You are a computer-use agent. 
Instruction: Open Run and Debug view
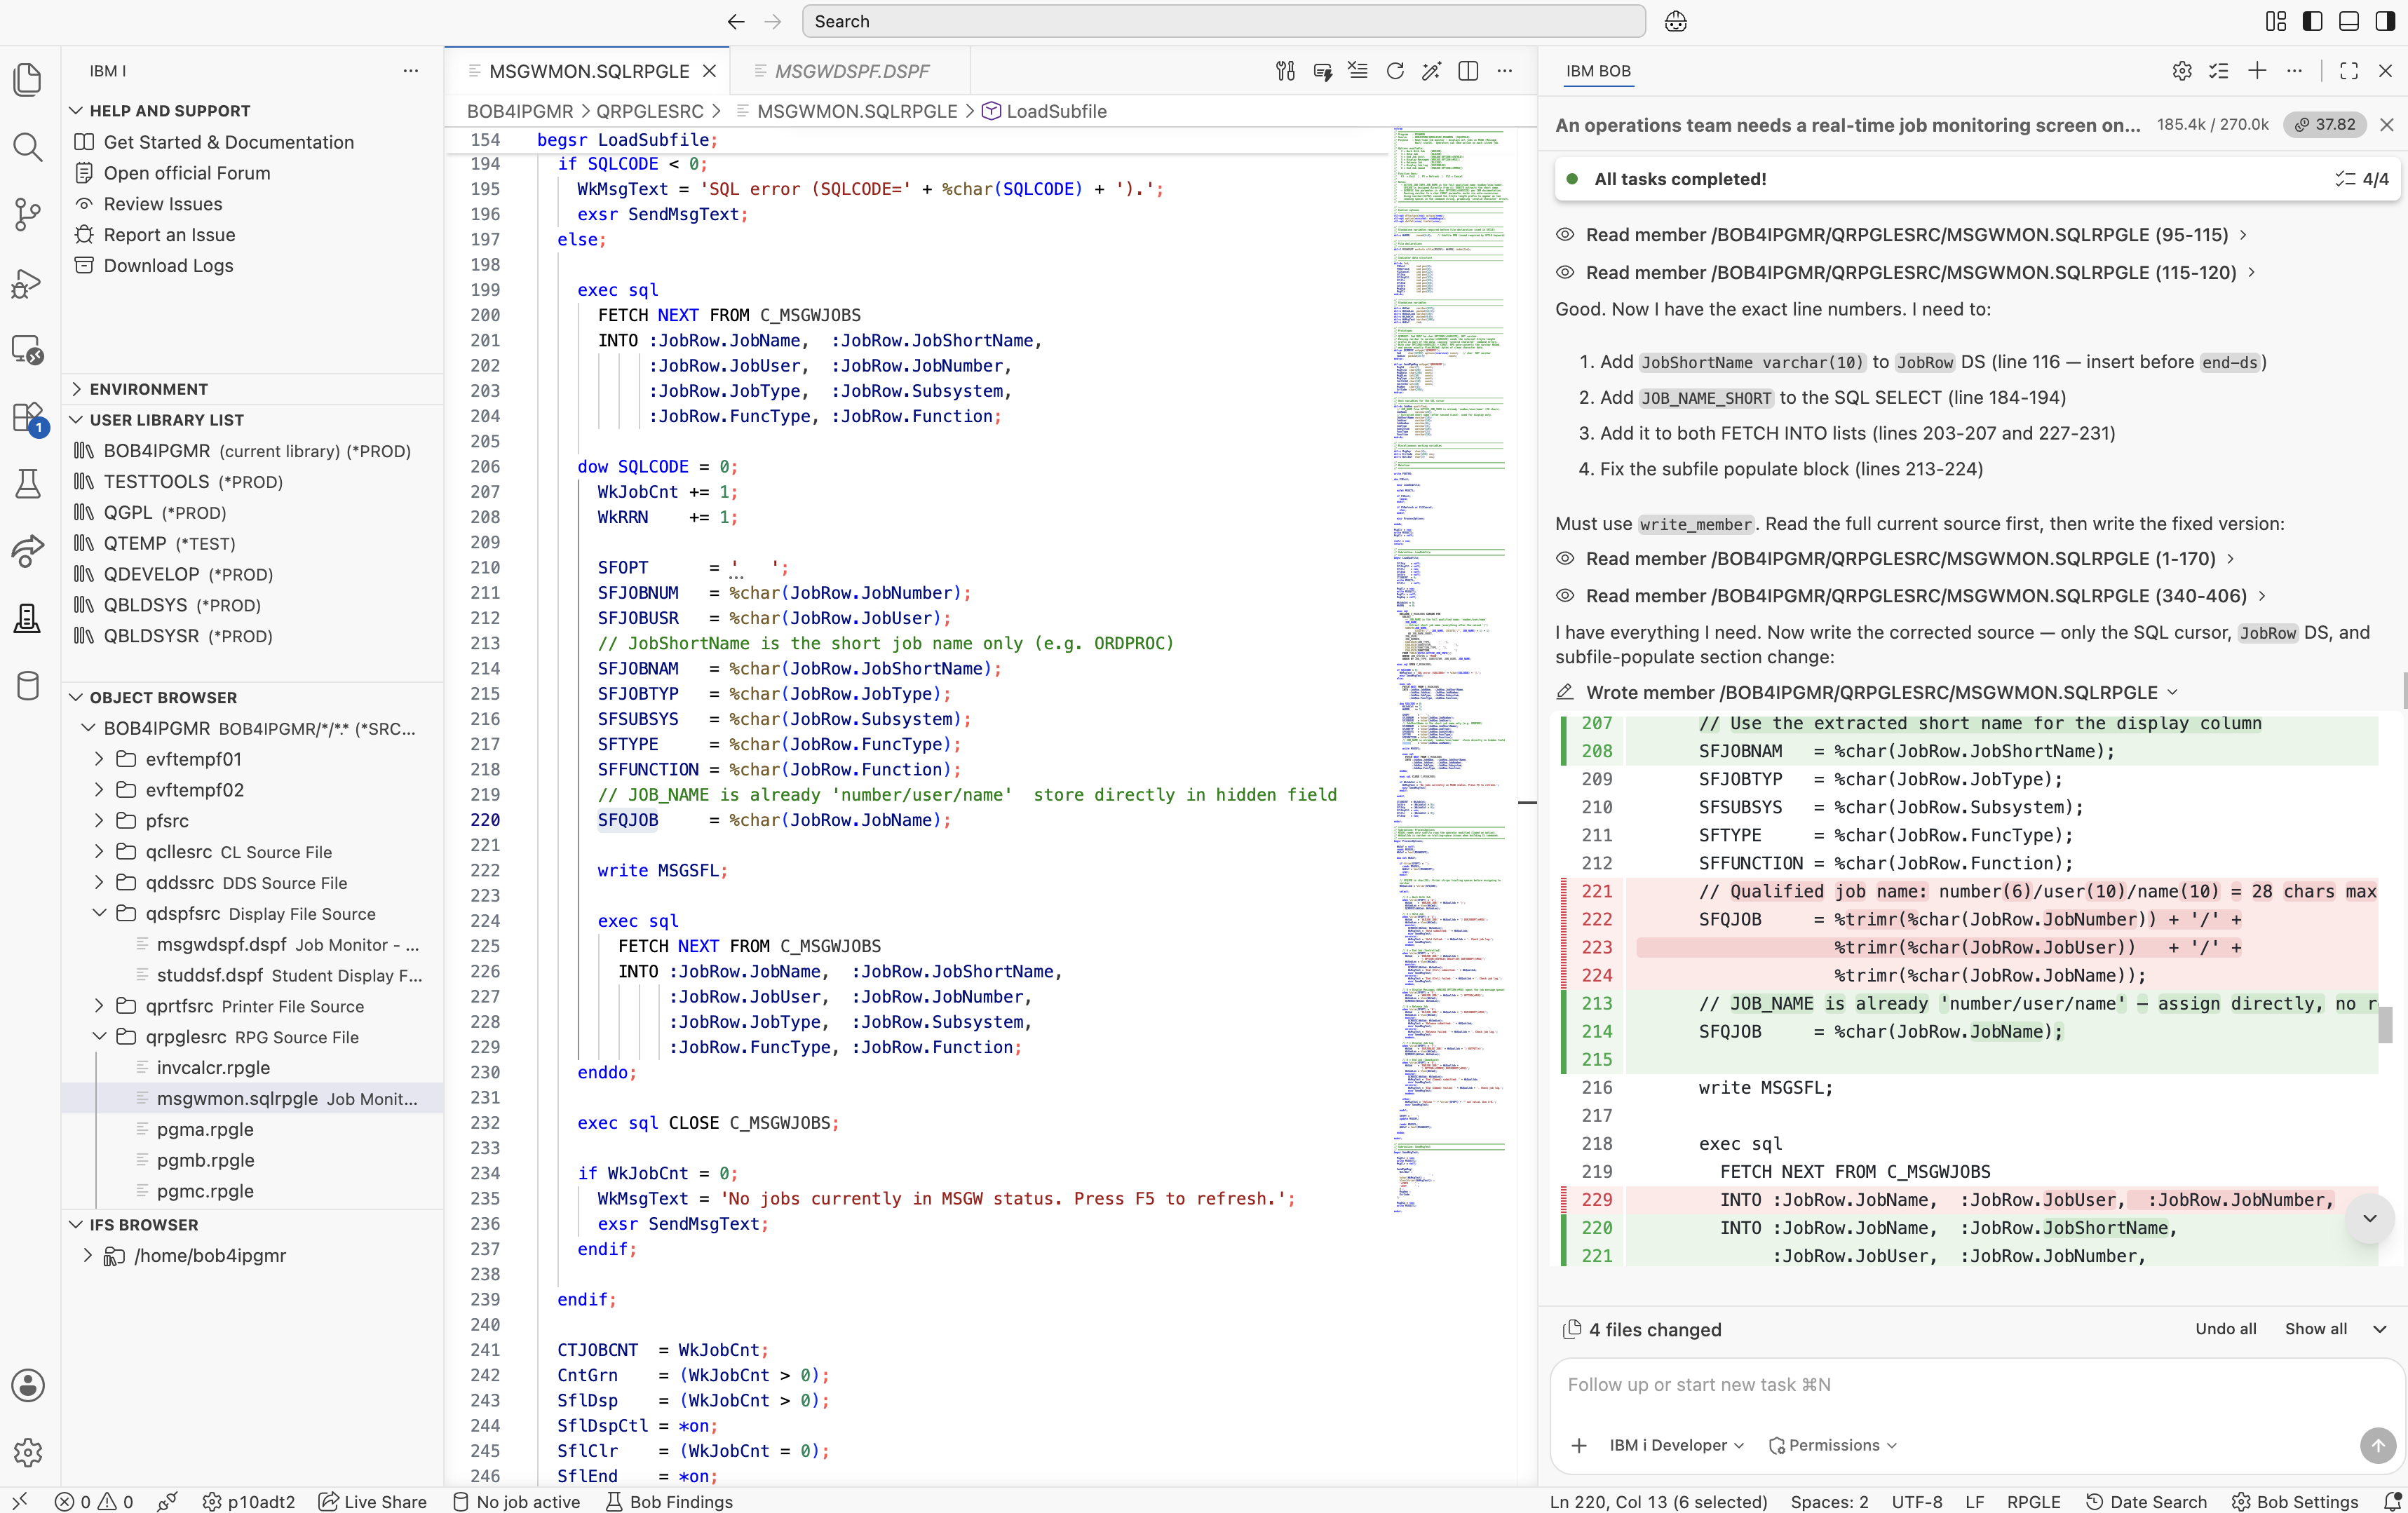(28, 283)
